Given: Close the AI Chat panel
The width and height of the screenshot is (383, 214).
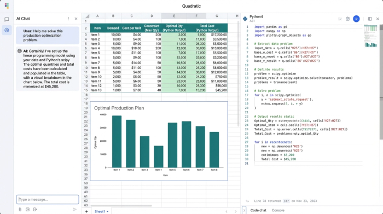Looking at the screenshot, I should [x=76, y=19].
